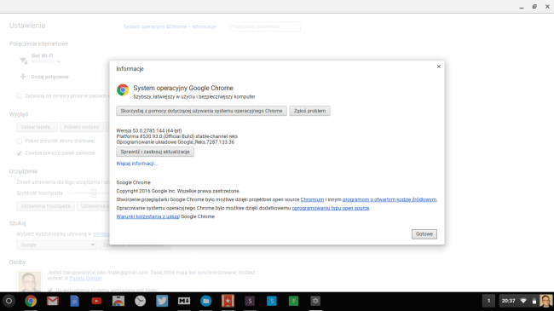Click 'Ustawienia touchpada' button

click(45, 205)
